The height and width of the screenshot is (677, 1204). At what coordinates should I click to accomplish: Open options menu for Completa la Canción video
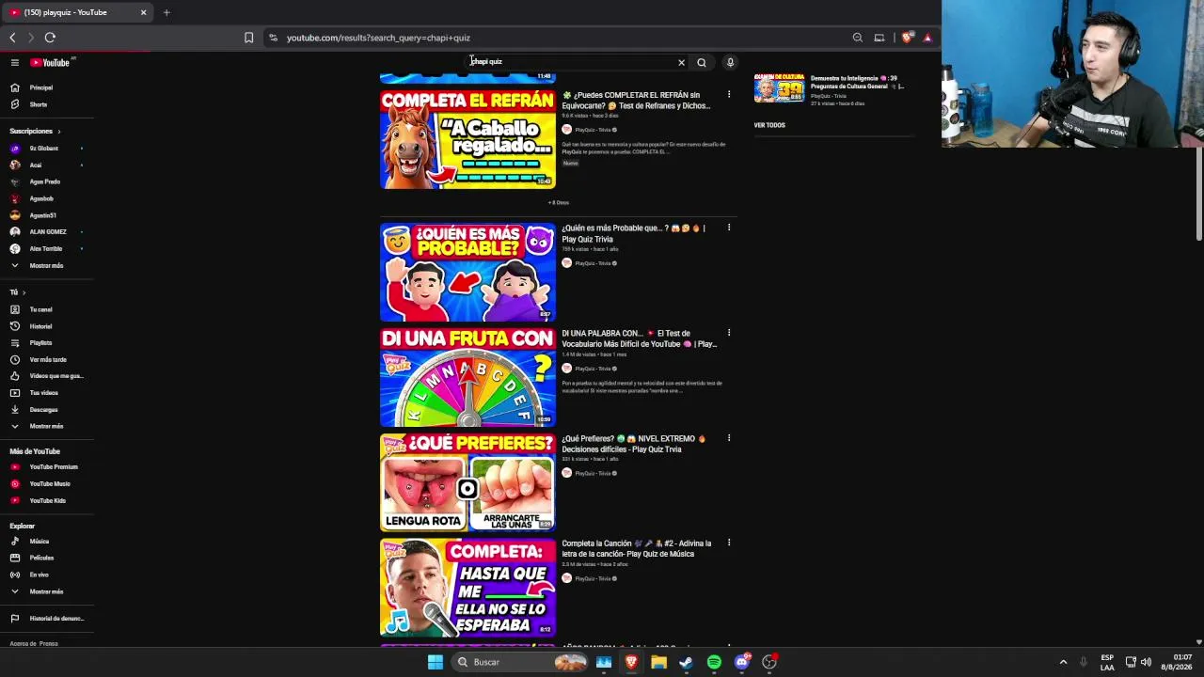tap(729, 543)
